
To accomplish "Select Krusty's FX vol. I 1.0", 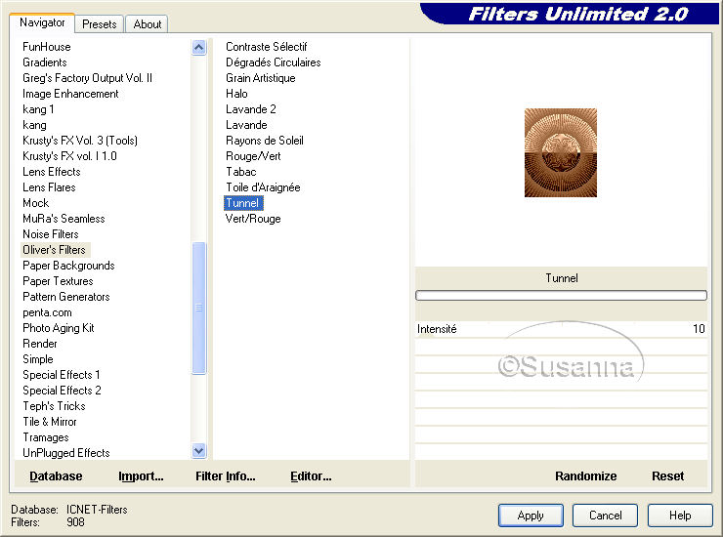I will (x=69, y=156).
